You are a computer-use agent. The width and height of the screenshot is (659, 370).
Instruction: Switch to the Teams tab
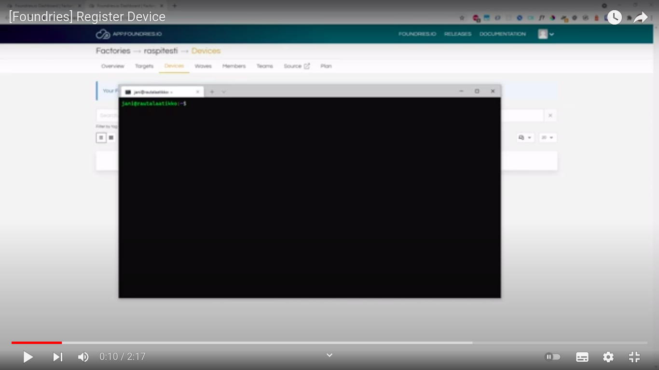tap(264, 66)
